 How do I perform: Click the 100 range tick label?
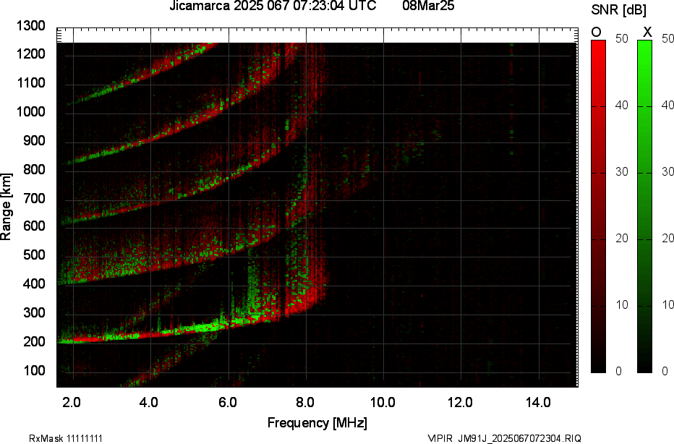point(33,370)
